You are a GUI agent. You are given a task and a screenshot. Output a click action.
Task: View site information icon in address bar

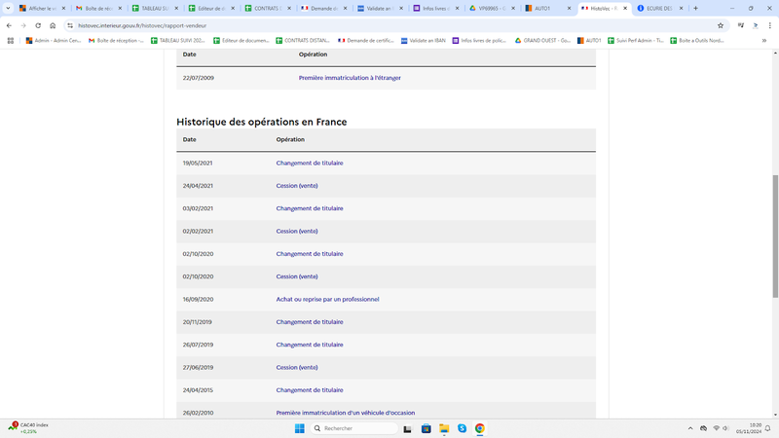70,25
